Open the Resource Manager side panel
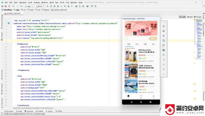 coord(2,21)
